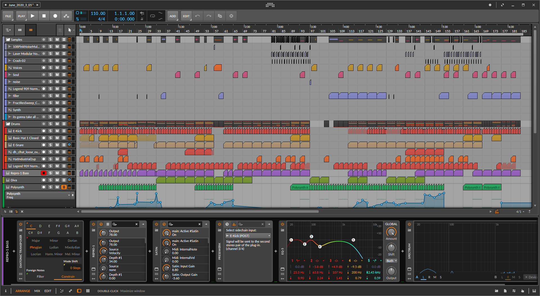Screen dimensions: 540x296
Task: Open the ADD menu
Action: (173, 16)
